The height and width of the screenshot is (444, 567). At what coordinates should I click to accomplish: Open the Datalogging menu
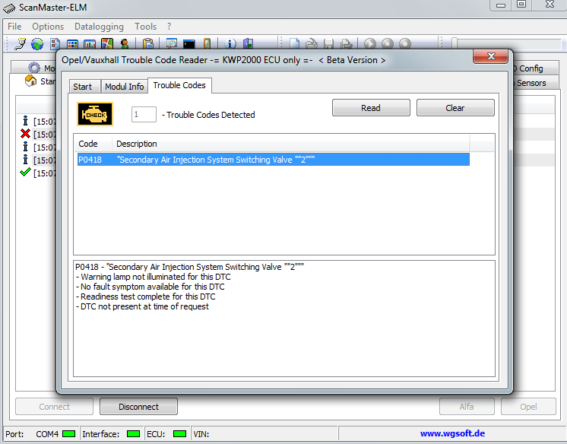coord(99,27)
